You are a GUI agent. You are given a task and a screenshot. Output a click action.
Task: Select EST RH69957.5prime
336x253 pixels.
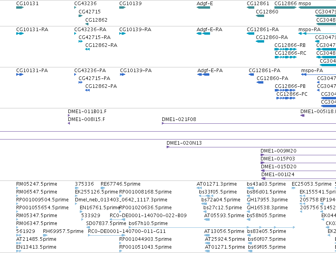(x=63, y=231)
